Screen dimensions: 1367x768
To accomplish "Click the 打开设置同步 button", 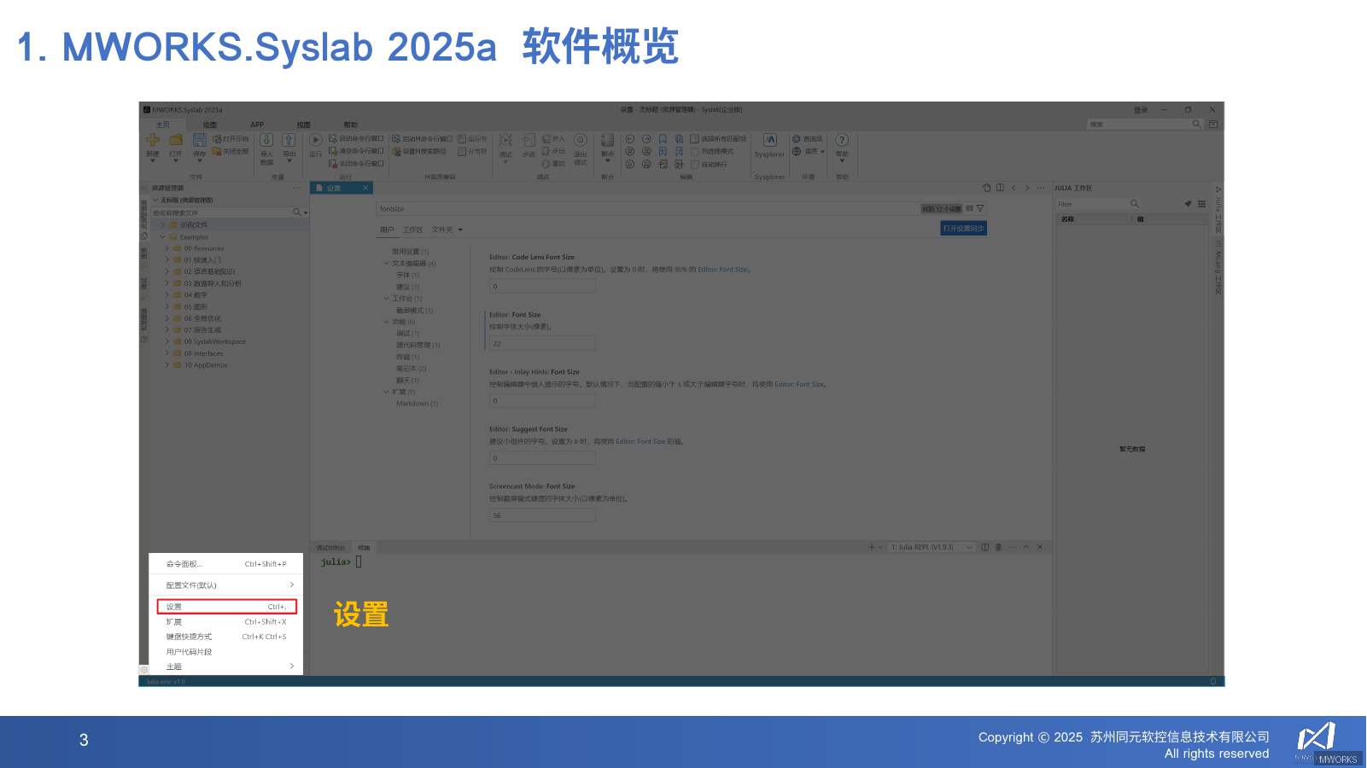I will point(962,228).
